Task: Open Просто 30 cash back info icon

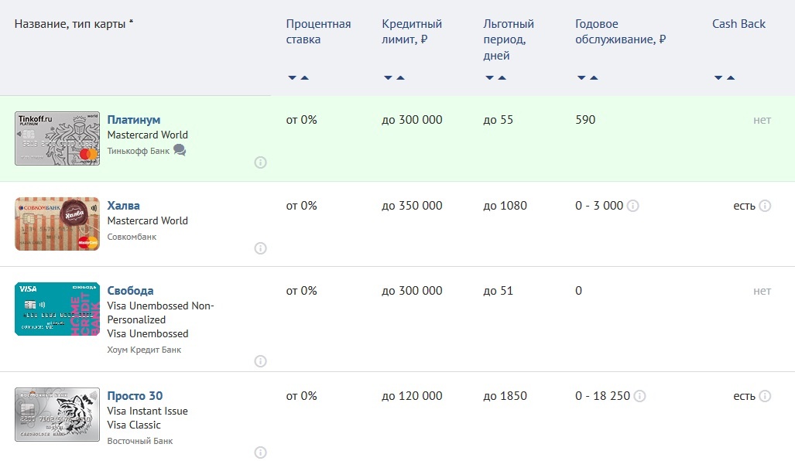Action: point(765,396)
